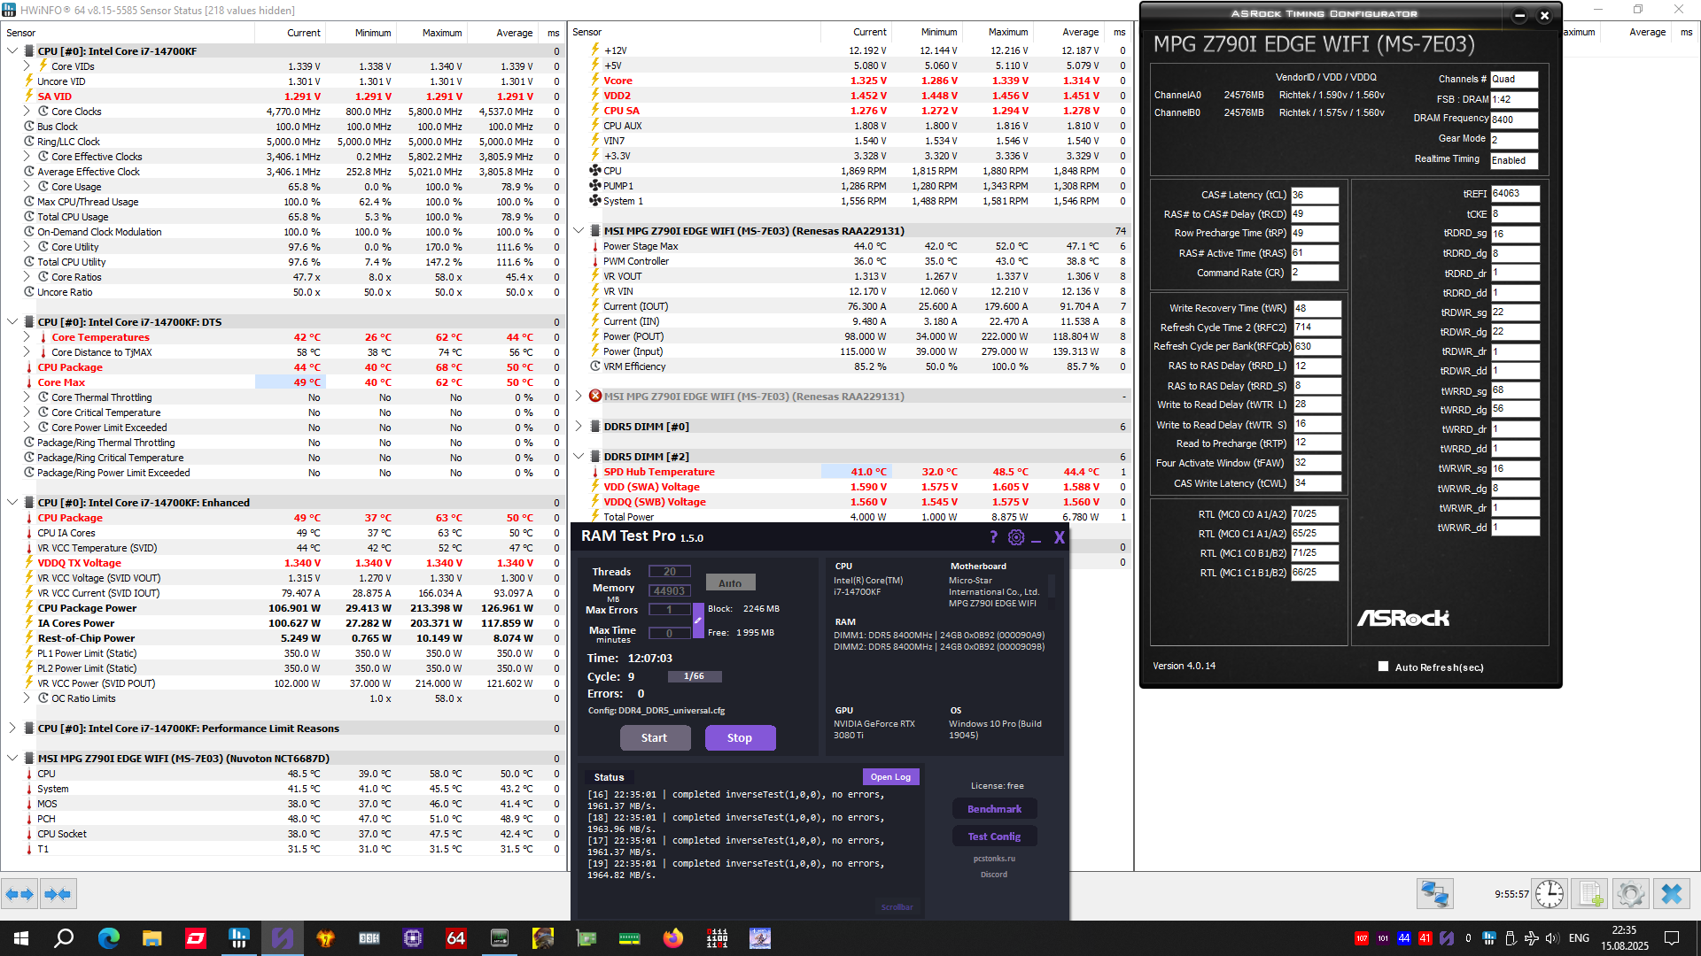Enable the Auto Refresh checkbox
This screenshot has width=1701, height=956.
tap(1383, 667)
